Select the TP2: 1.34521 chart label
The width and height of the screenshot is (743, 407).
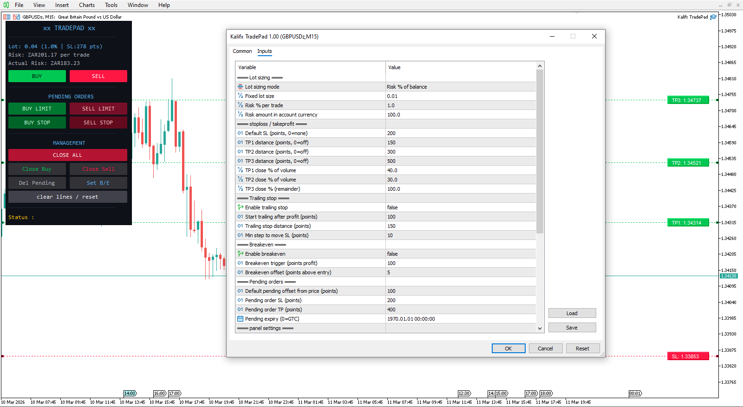pos(688,163)
